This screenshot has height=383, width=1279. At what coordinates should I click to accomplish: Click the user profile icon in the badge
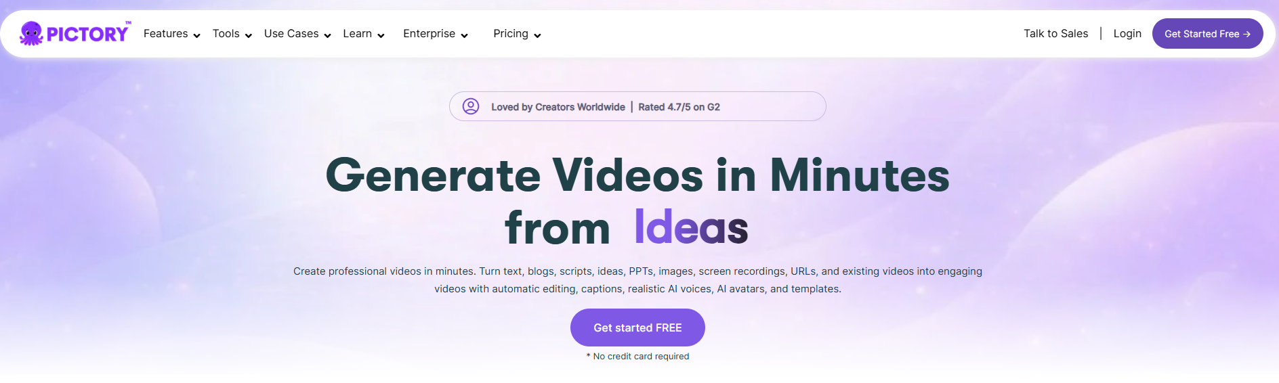tap(471, 106)
